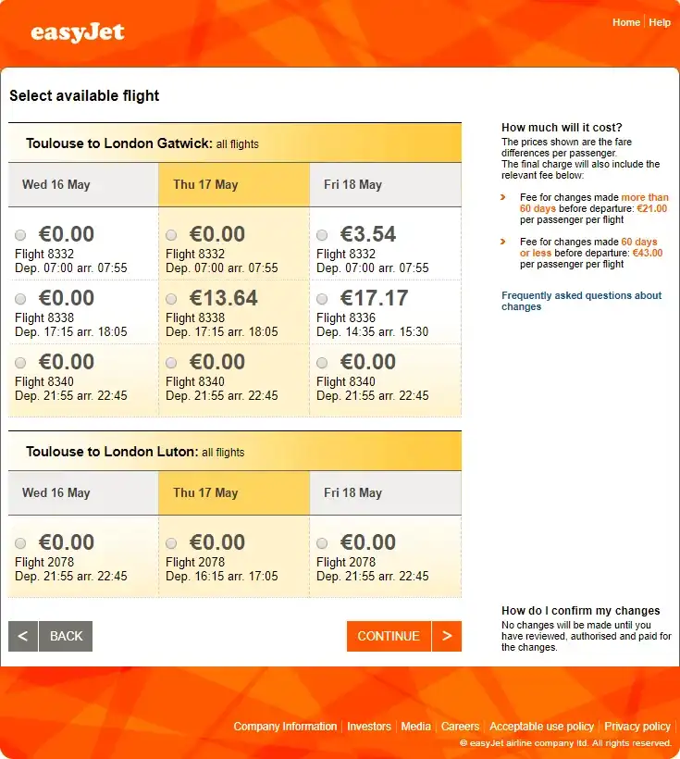This screenshot has height=759, width=680.
Task: Click the chevron beside the 60-days fee note
Action: point(504,243)
